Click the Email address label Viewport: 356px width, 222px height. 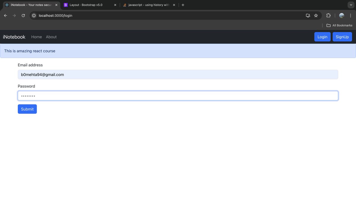pos(30,65)
